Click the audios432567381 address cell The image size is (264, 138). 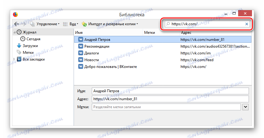215,46
